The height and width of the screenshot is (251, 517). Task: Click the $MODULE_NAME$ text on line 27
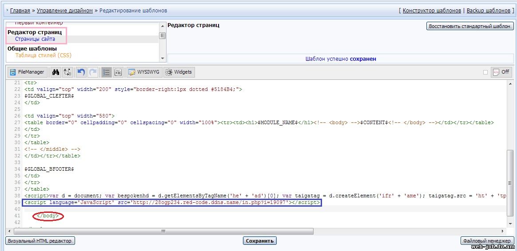click(278, 122)
